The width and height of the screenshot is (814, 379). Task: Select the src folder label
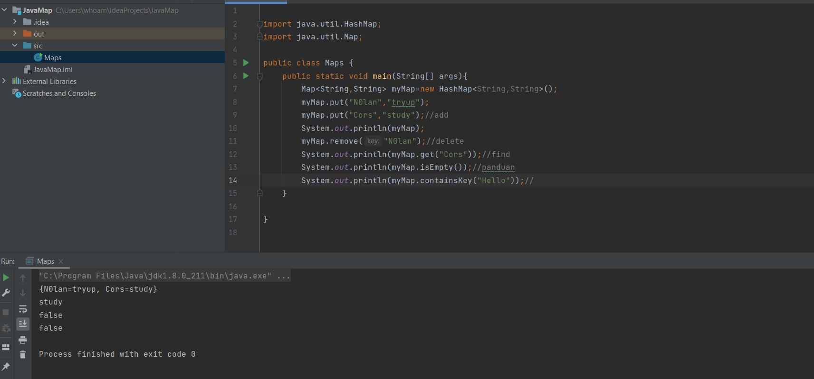38,46
